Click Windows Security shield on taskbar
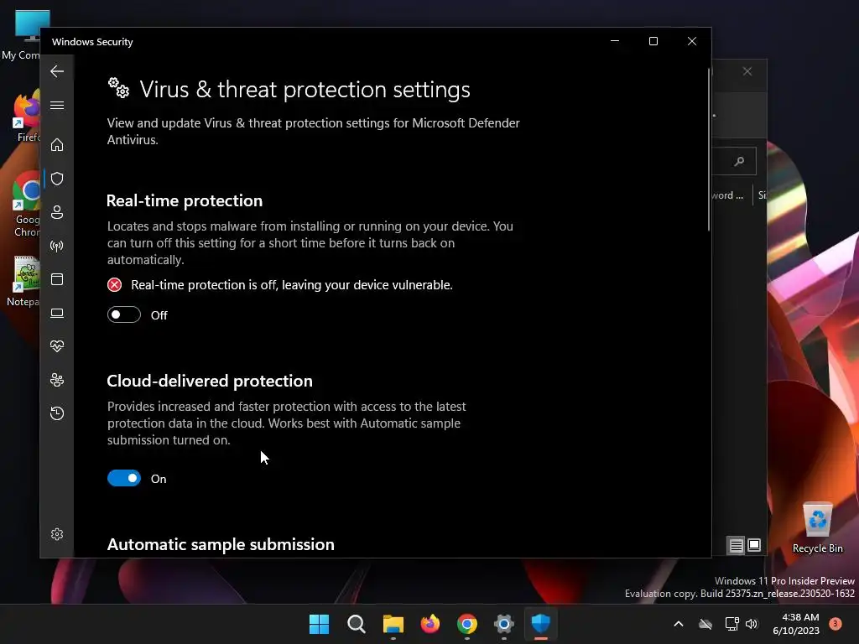 coord(541,624)
